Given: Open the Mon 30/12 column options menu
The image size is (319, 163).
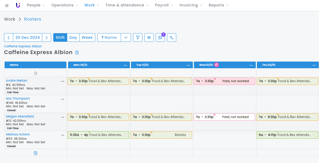Looking at the screenshot, I should coord(125,65).
